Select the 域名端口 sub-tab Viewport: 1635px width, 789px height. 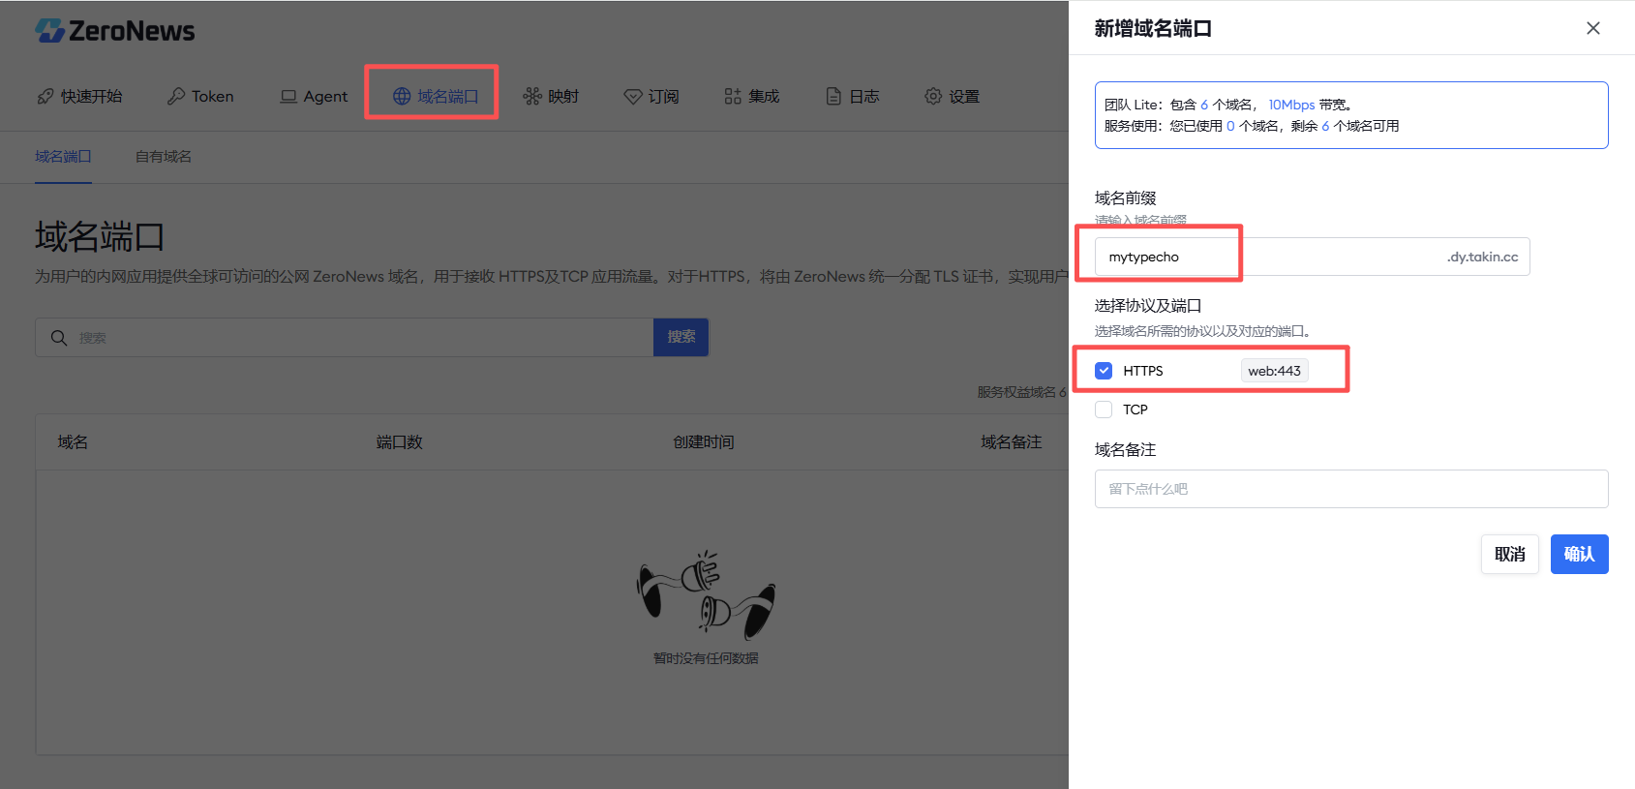[64, 157]
